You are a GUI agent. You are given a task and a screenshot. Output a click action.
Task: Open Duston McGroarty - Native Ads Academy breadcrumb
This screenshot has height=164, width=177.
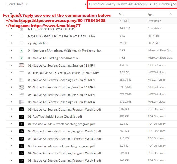(118, 4)
